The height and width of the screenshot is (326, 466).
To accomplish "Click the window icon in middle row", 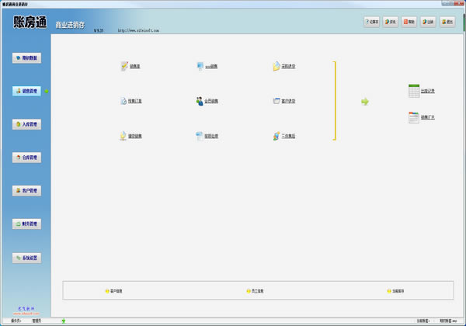I will click(x=276, y=101).
